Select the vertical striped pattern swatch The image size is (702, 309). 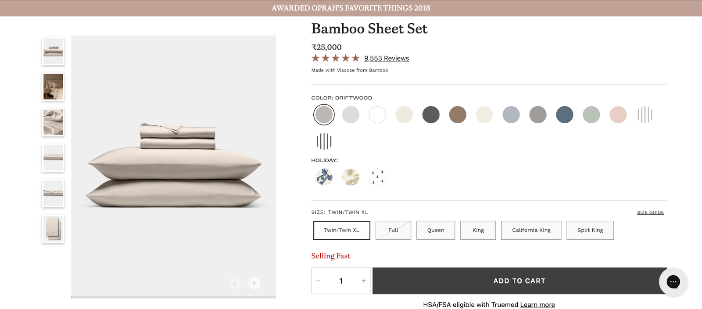(645, 115)
